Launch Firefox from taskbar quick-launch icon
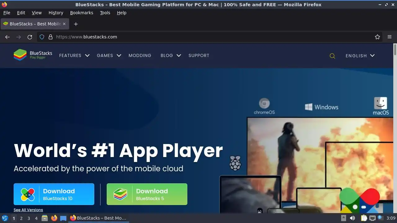Image resolution: width=397 pixels, height=223 pixels. pyautogui.click(x=54, y=218)
